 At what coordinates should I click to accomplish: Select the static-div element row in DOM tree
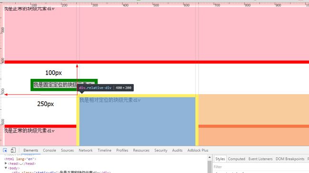tap(61, 172)
